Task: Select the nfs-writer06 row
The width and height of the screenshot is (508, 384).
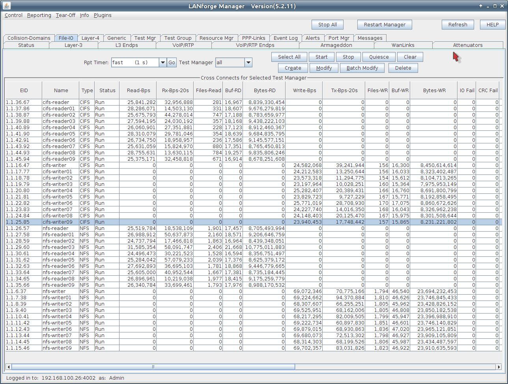Action: pos(252,329)
